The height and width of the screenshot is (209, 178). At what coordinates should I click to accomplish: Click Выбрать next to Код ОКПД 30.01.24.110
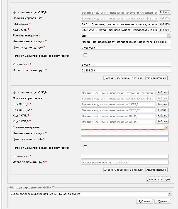pyautogui.click(x=165, y=29)
